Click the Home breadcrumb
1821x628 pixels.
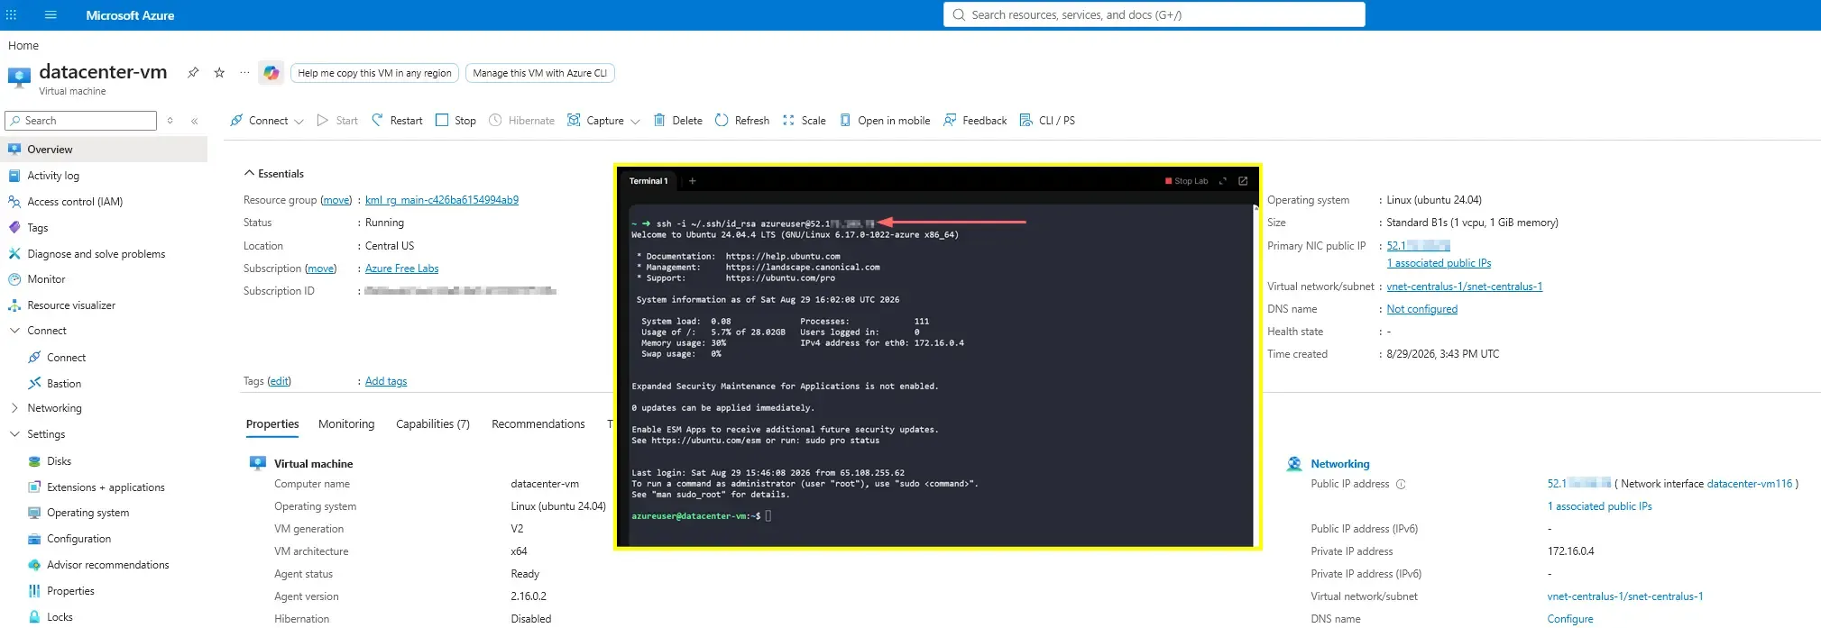point(23,45)
